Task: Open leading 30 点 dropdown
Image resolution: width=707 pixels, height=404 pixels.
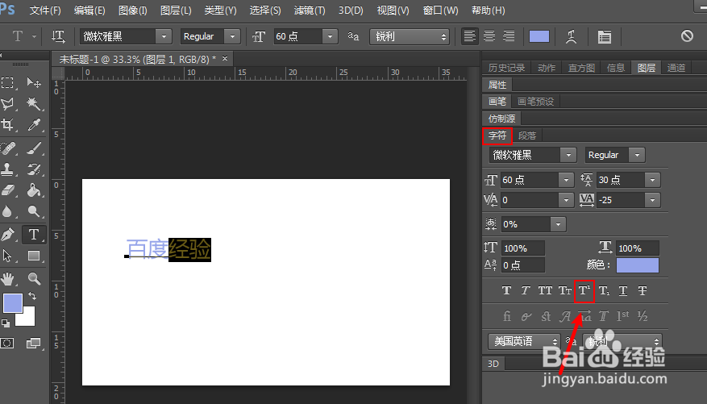Action: click(x=652, y=180)
